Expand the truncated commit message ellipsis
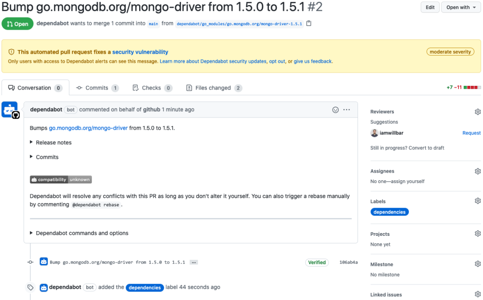Screen dimensions: 483x300 tap(193, 262)
